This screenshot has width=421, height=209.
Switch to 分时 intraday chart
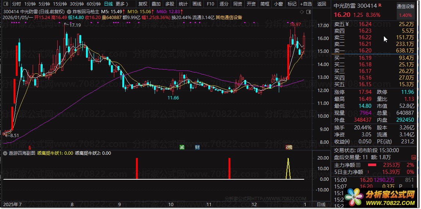pyautogui.click(x=17, y=4)
